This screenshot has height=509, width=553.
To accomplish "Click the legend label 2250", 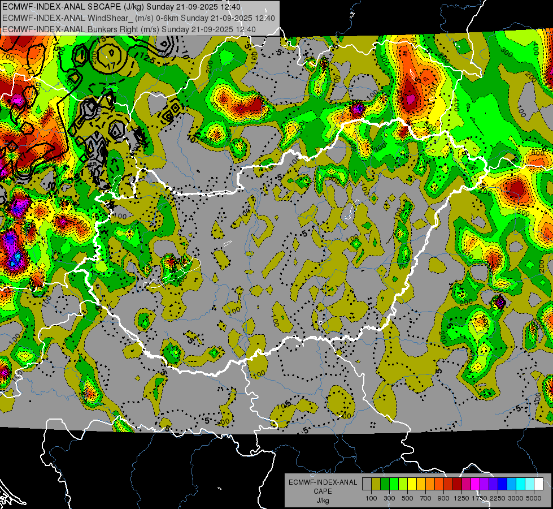I will point(498,498).
